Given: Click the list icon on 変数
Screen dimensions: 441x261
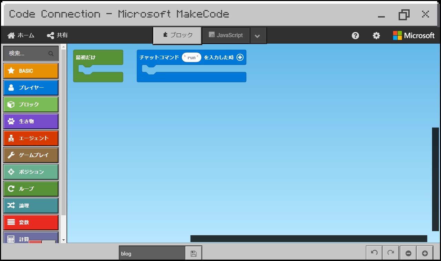Looking at the screenshot, I should [x=11, y=222].
